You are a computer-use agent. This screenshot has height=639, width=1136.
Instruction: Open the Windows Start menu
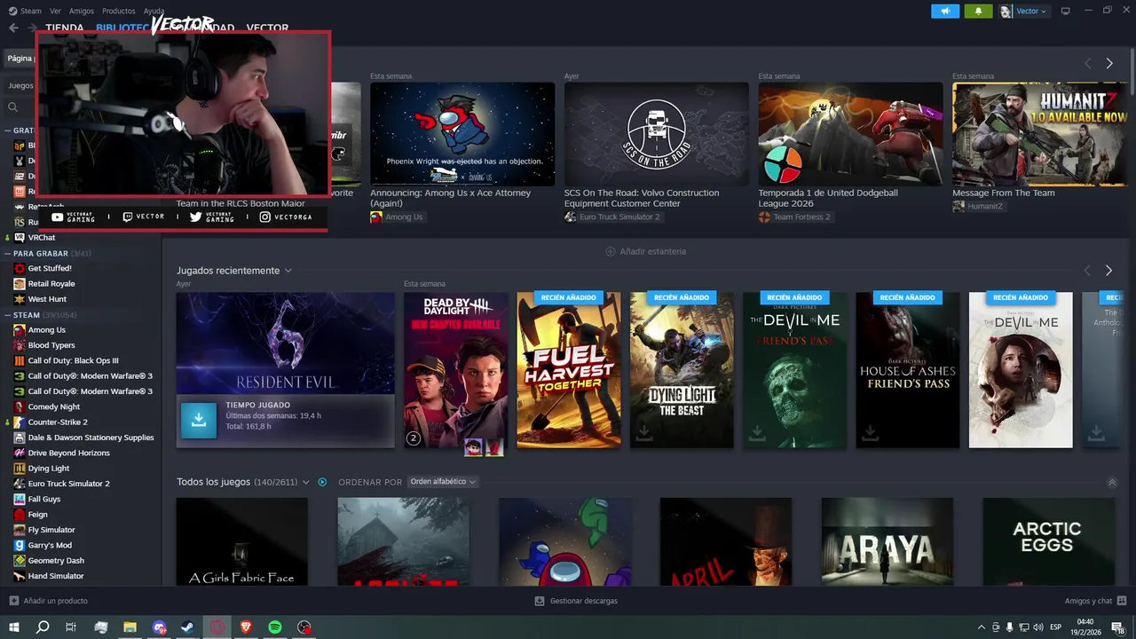[x=14, y=627]
